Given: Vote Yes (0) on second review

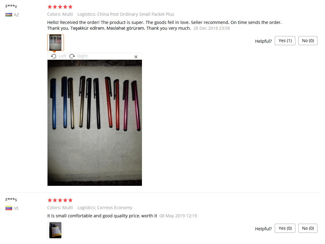Looking at the screenshot, I should (x=285, y=228).
